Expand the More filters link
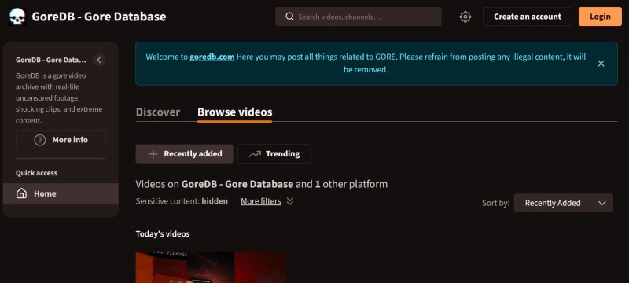Image resolution: width=629 pixels, height=283 pixels. (x=261, y=201)
